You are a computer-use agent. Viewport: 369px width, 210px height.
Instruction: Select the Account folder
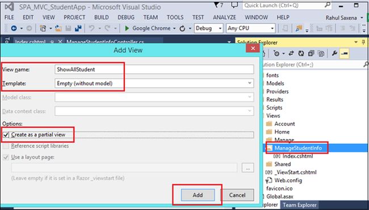click(x=284, y=124)
